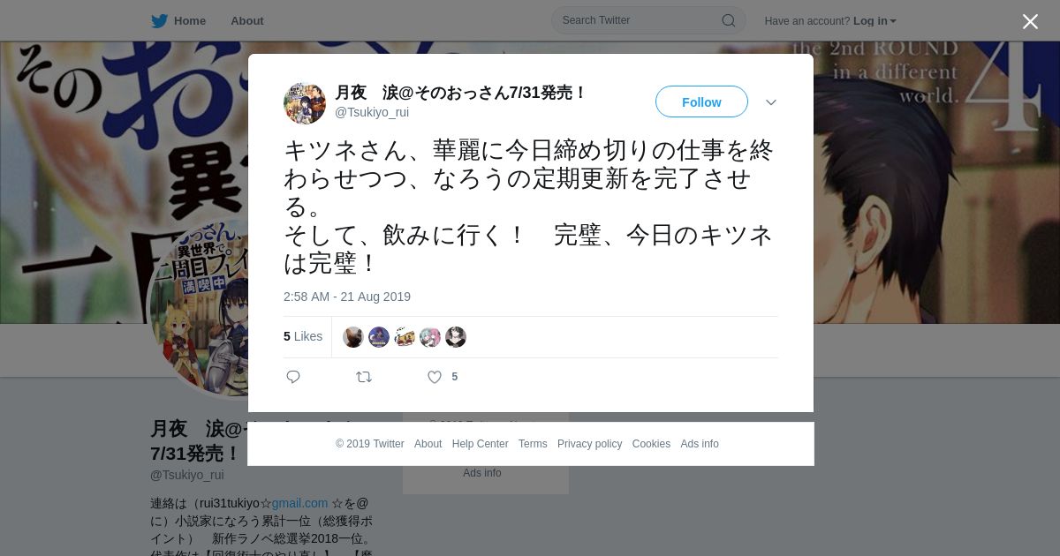This screenshot has height=556, width=1060.
Task: Open the Privacy policy footer link
Action: (589, 444)
